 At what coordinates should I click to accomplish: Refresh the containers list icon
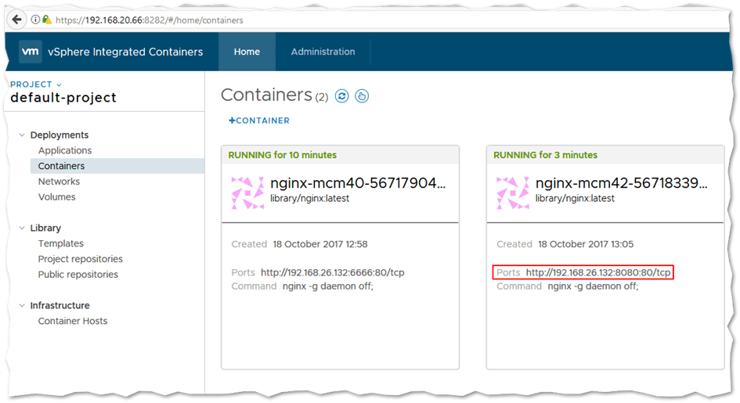click(x=341, y=96)
